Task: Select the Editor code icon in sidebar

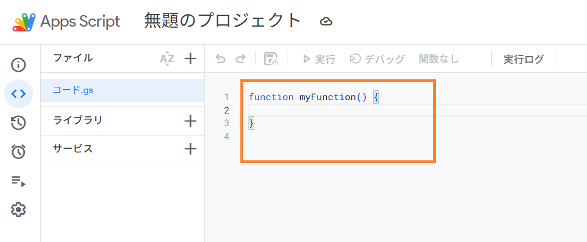Action: 19,94
